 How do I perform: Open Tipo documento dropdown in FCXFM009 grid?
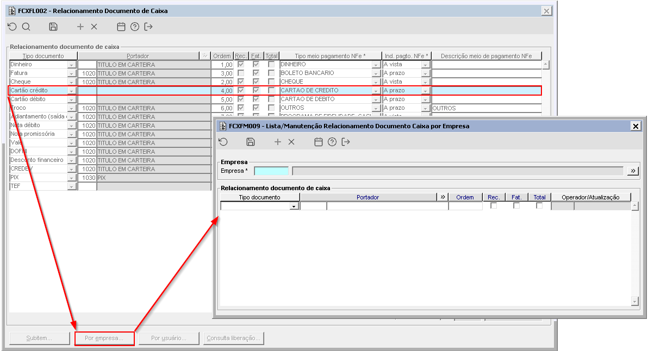point(294,206)
